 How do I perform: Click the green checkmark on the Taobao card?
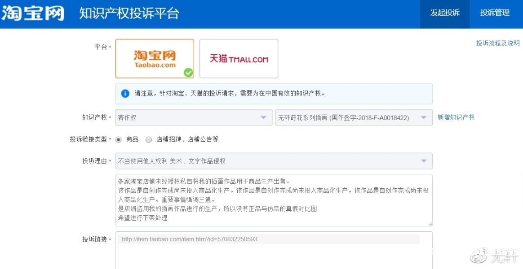pyautogui.click(x=188, y=72)
